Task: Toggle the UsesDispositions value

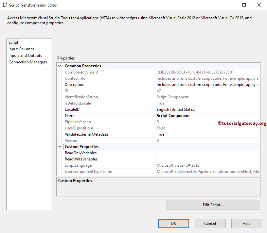Action: [x=196, y=128]
